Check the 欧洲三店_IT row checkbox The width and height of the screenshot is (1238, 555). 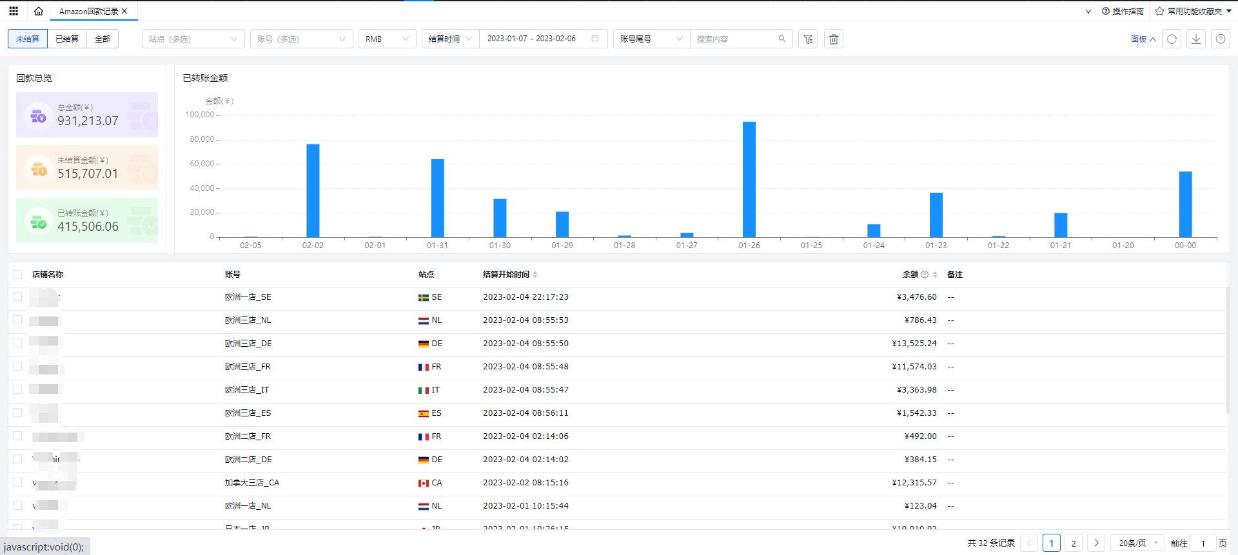(17, 389)
